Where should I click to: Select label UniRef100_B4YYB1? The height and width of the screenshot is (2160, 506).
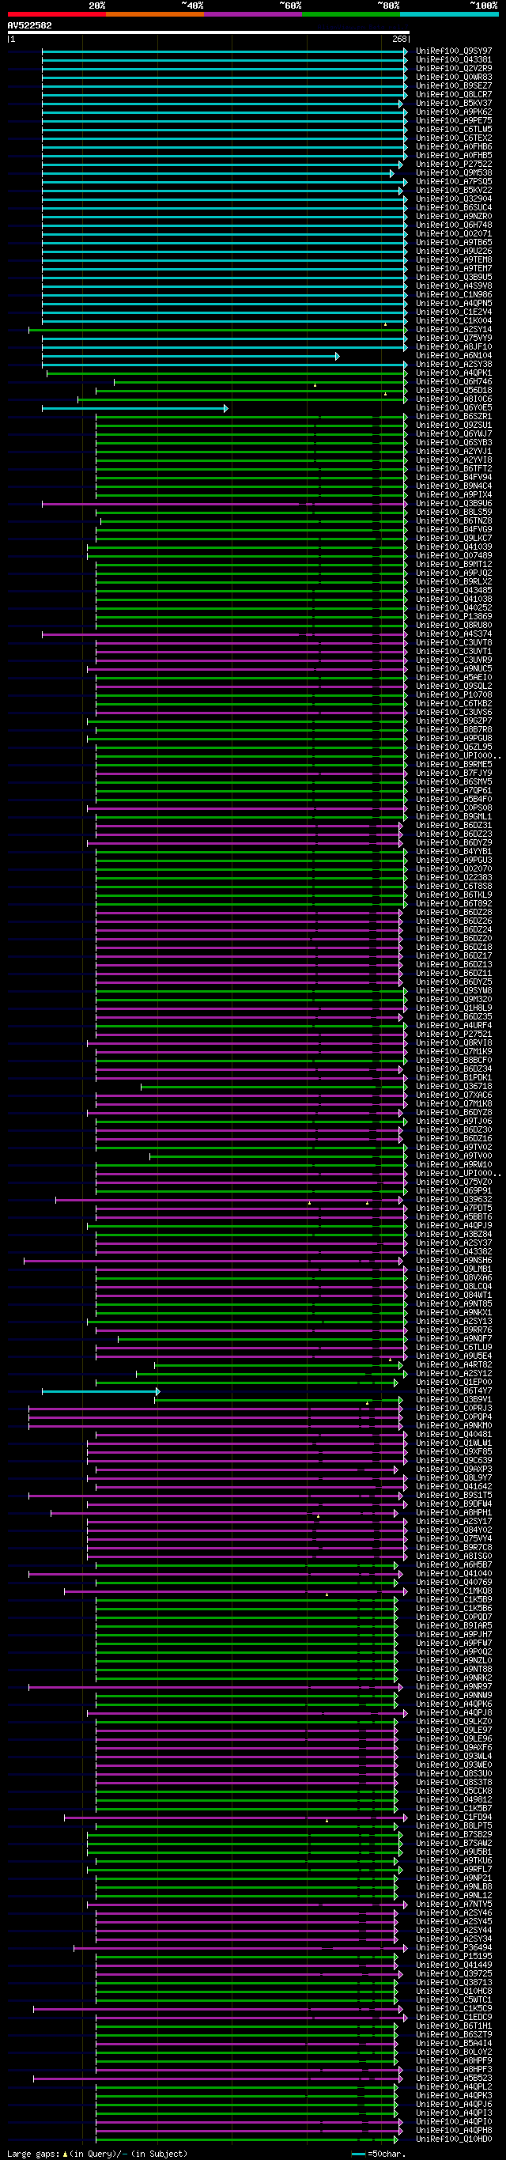click(454, 851)
